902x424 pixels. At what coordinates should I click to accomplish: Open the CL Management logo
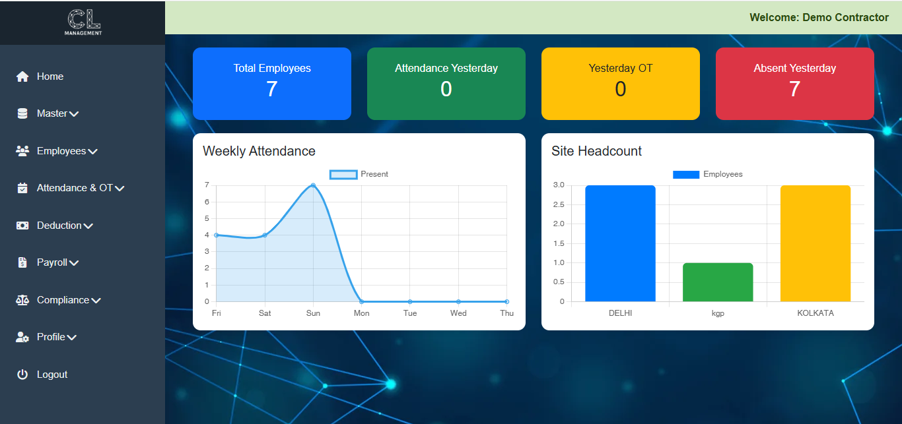click(83, 22)
